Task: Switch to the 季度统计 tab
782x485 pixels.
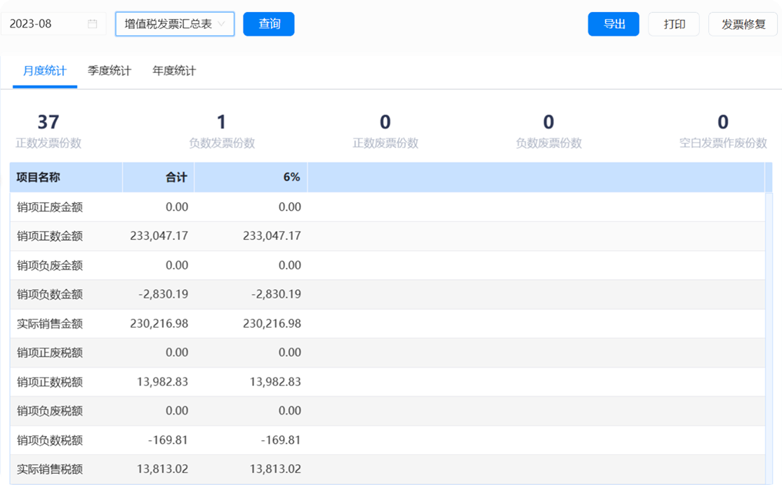Action: coord(110,71)
